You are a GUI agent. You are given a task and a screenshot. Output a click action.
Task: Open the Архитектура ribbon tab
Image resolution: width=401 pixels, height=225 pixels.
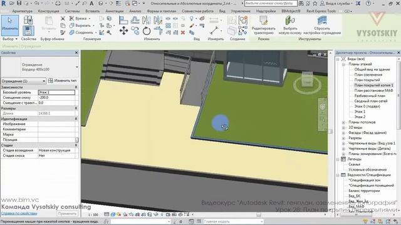(x=23, y=11)
